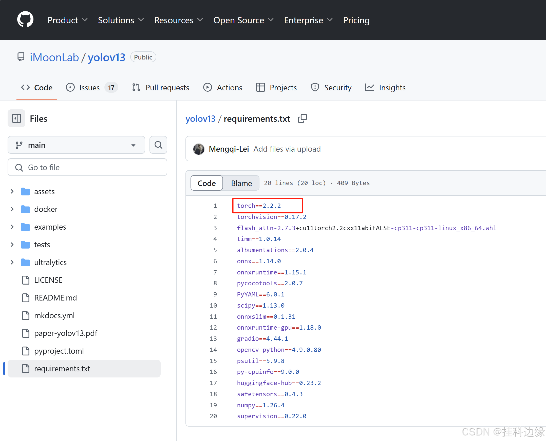Collapse the file tree panel icon
Viewport: 546px width, 441px height.
[x=16, y=118]
